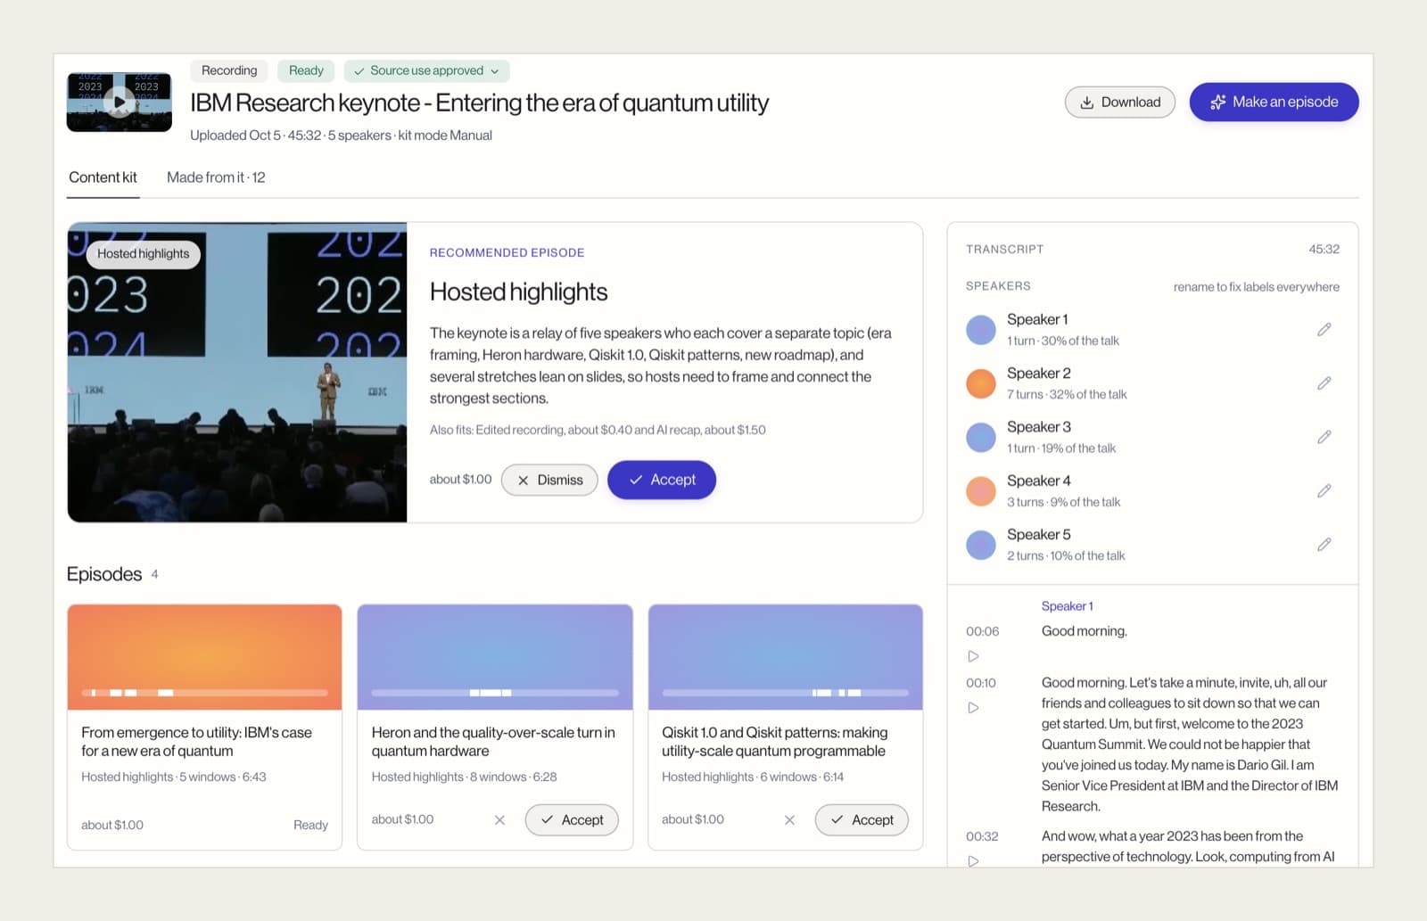
Task: Click 'Also fits: Edited recording' line
Action: pos(598,430)
